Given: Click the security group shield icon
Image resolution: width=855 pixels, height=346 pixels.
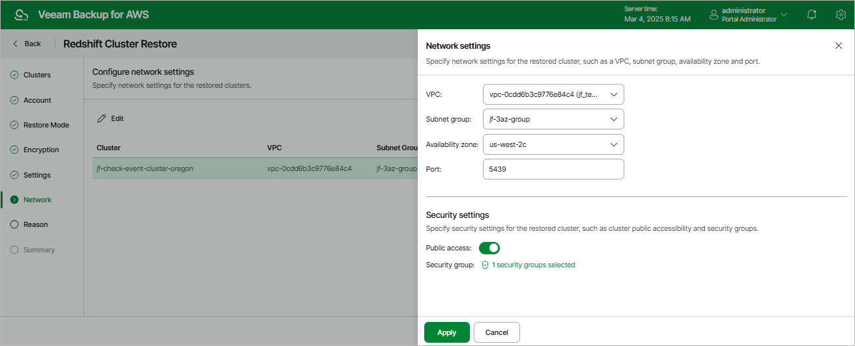Looking at the screenshot, I should [x=485, y=265].
